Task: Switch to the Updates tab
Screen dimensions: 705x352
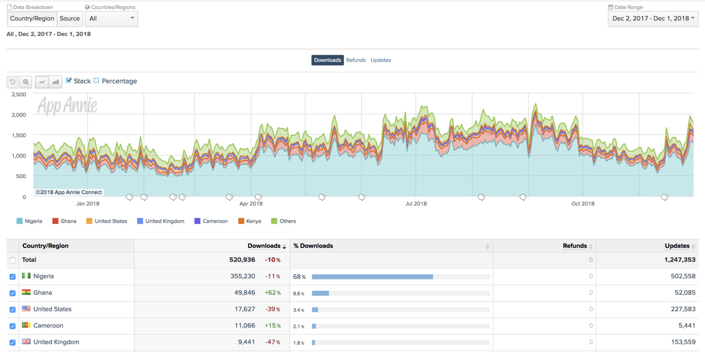Action: (x=381, y=60)
